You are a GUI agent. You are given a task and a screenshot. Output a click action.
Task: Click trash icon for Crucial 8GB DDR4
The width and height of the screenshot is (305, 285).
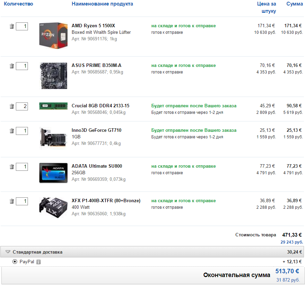point(12,106)
